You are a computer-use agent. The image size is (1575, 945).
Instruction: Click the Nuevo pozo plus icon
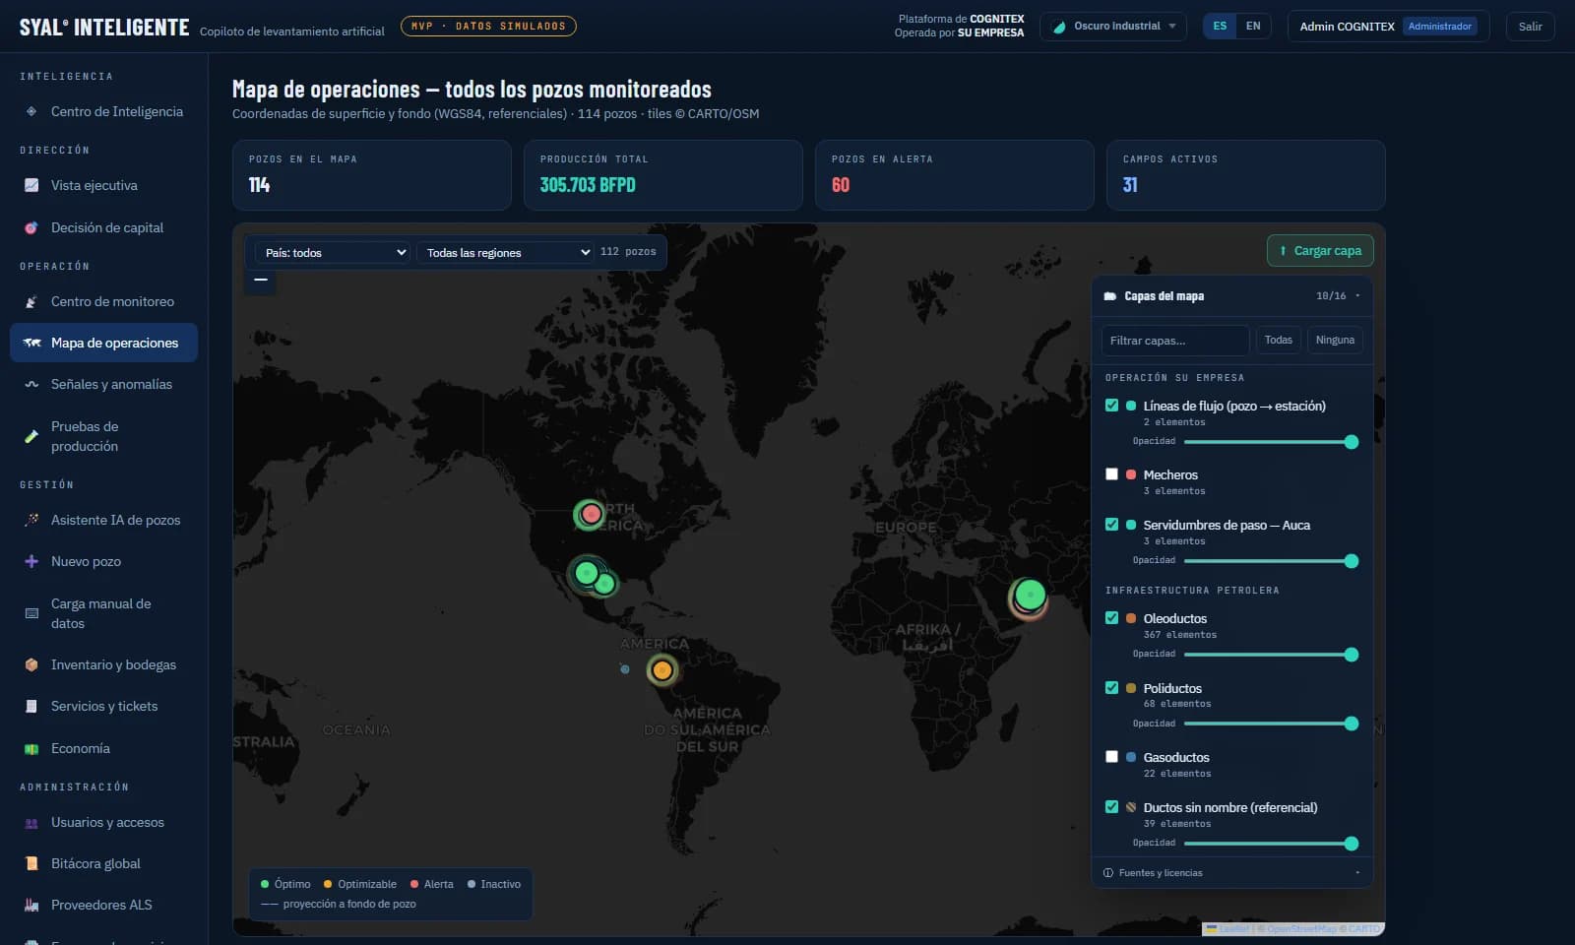coord(31,561)
